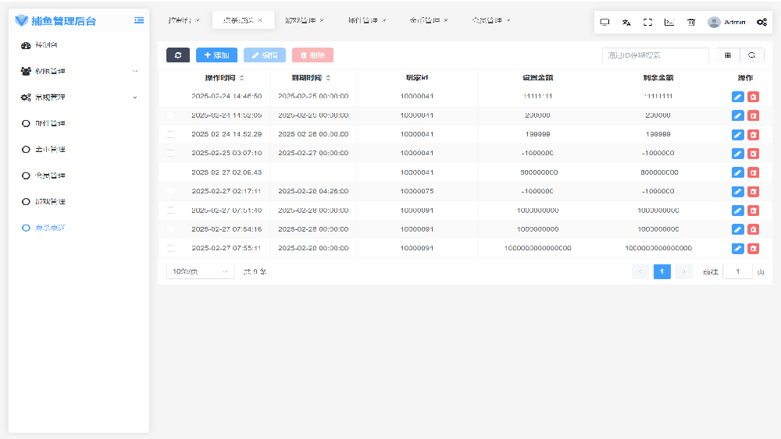Open the terminal icon in the top bar
The height and width of the screenshot is (439, 781).
tap(669, 23)
